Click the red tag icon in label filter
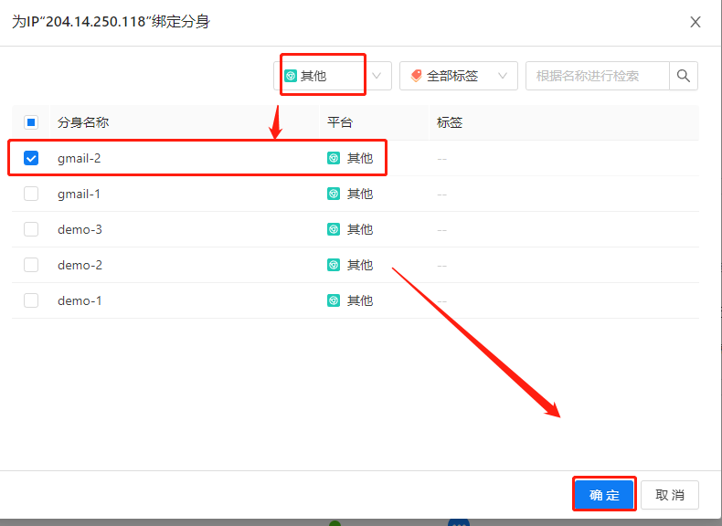 pos(417,76)
